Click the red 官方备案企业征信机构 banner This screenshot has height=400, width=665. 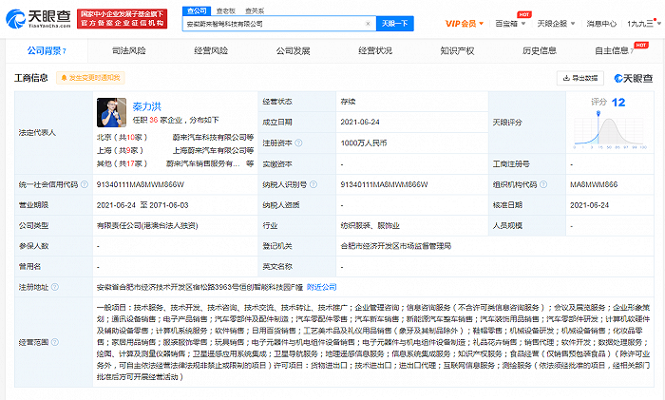(x=123, y=19)
